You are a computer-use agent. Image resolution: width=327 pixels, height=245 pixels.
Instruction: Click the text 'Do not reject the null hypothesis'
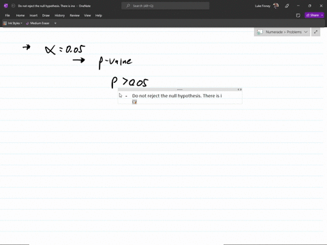click(166, 96)
